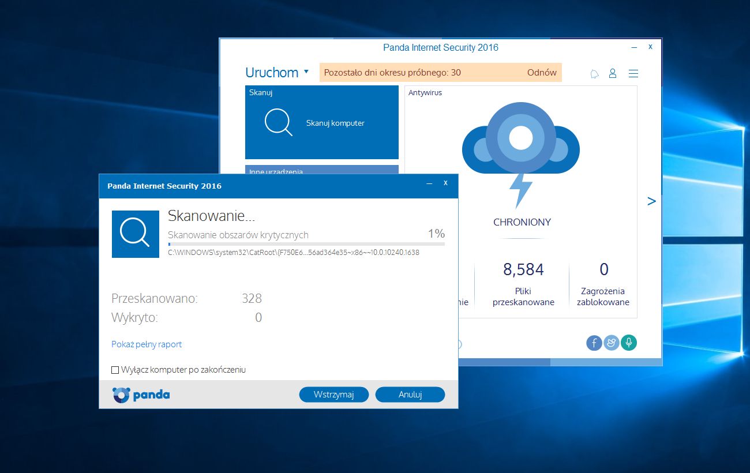
Task: Click Odnów to renew the trial
Action: [542, 73]
